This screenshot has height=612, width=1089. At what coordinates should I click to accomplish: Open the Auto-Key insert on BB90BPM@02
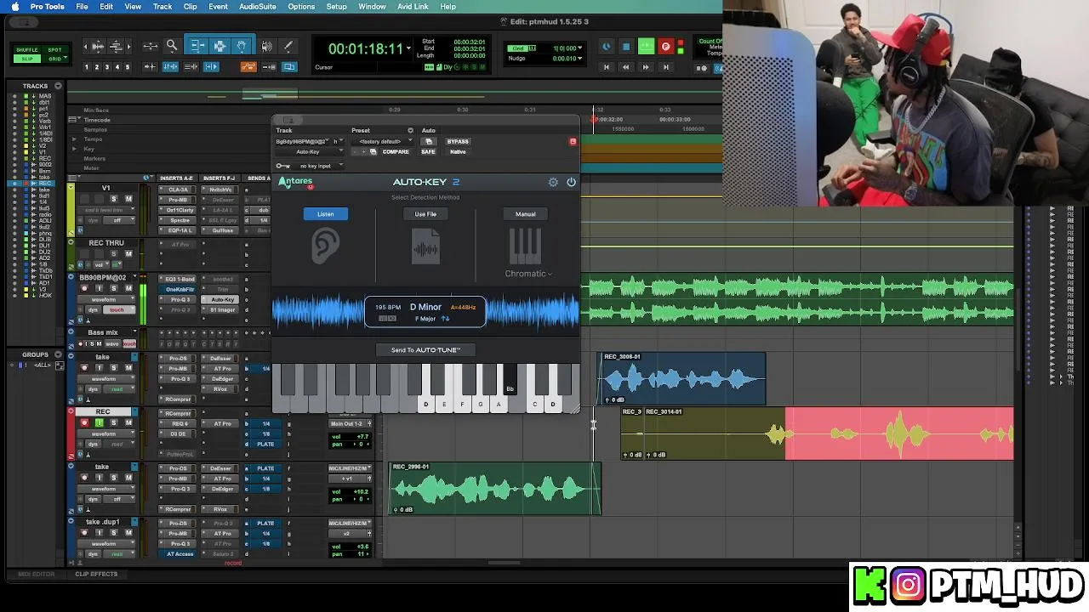point(222,299)
